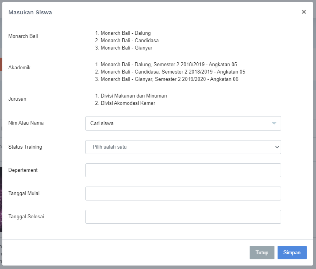Expand the Status Training 'Pilih salah satu' select
Screen dimensions: 316x269
[x=183, y=147]
